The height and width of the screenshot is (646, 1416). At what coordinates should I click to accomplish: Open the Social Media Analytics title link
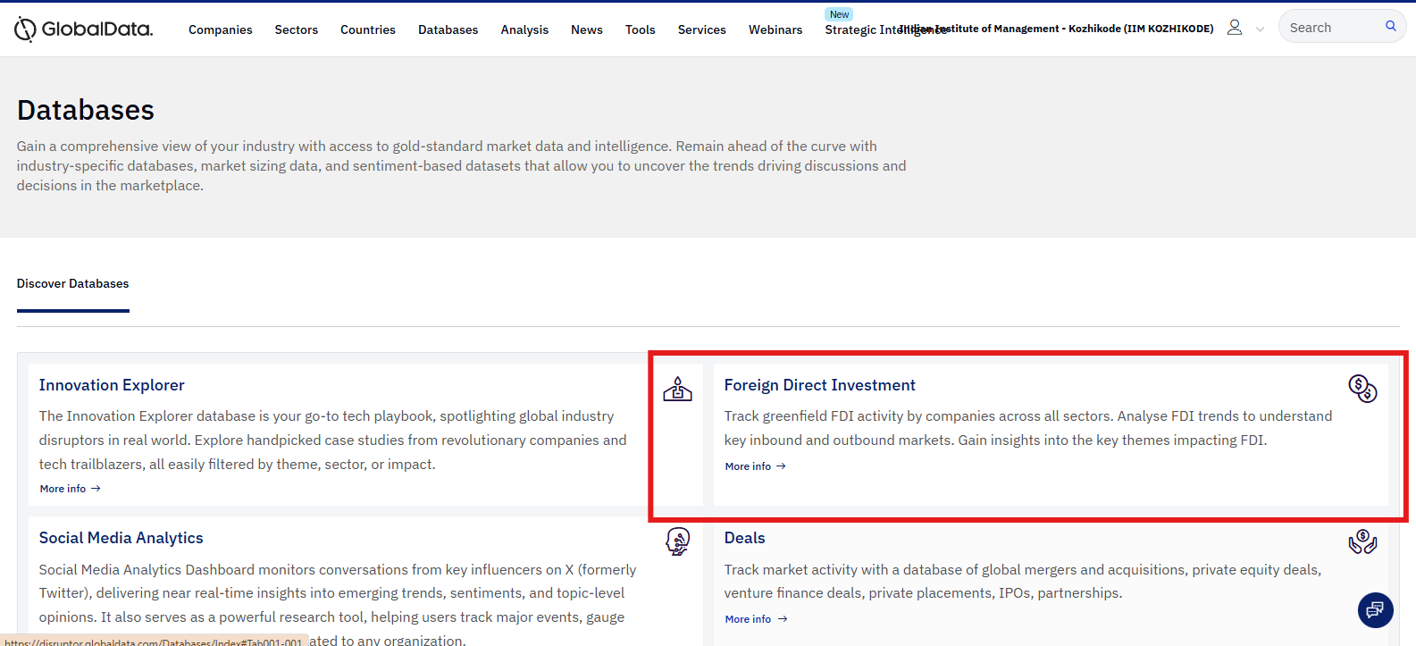(x=121, y=538)
